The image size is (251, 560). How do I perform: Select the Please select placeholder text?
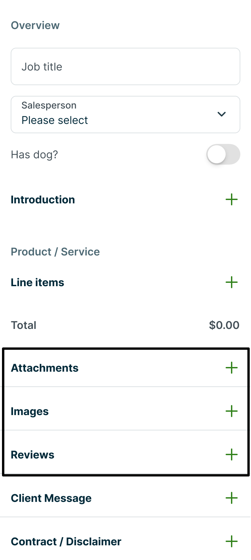55,120
